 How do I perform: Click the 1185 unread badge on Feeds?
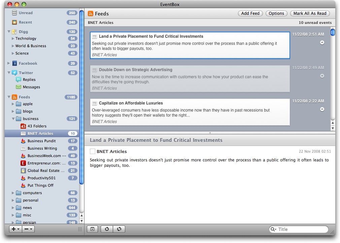pyautogui.click(x=71, y=97)
